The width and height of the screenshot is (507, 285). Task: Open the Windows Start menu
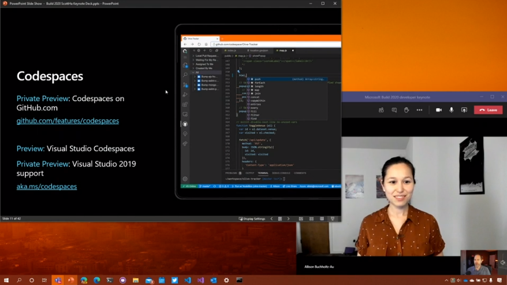click(x=6, y=280)
